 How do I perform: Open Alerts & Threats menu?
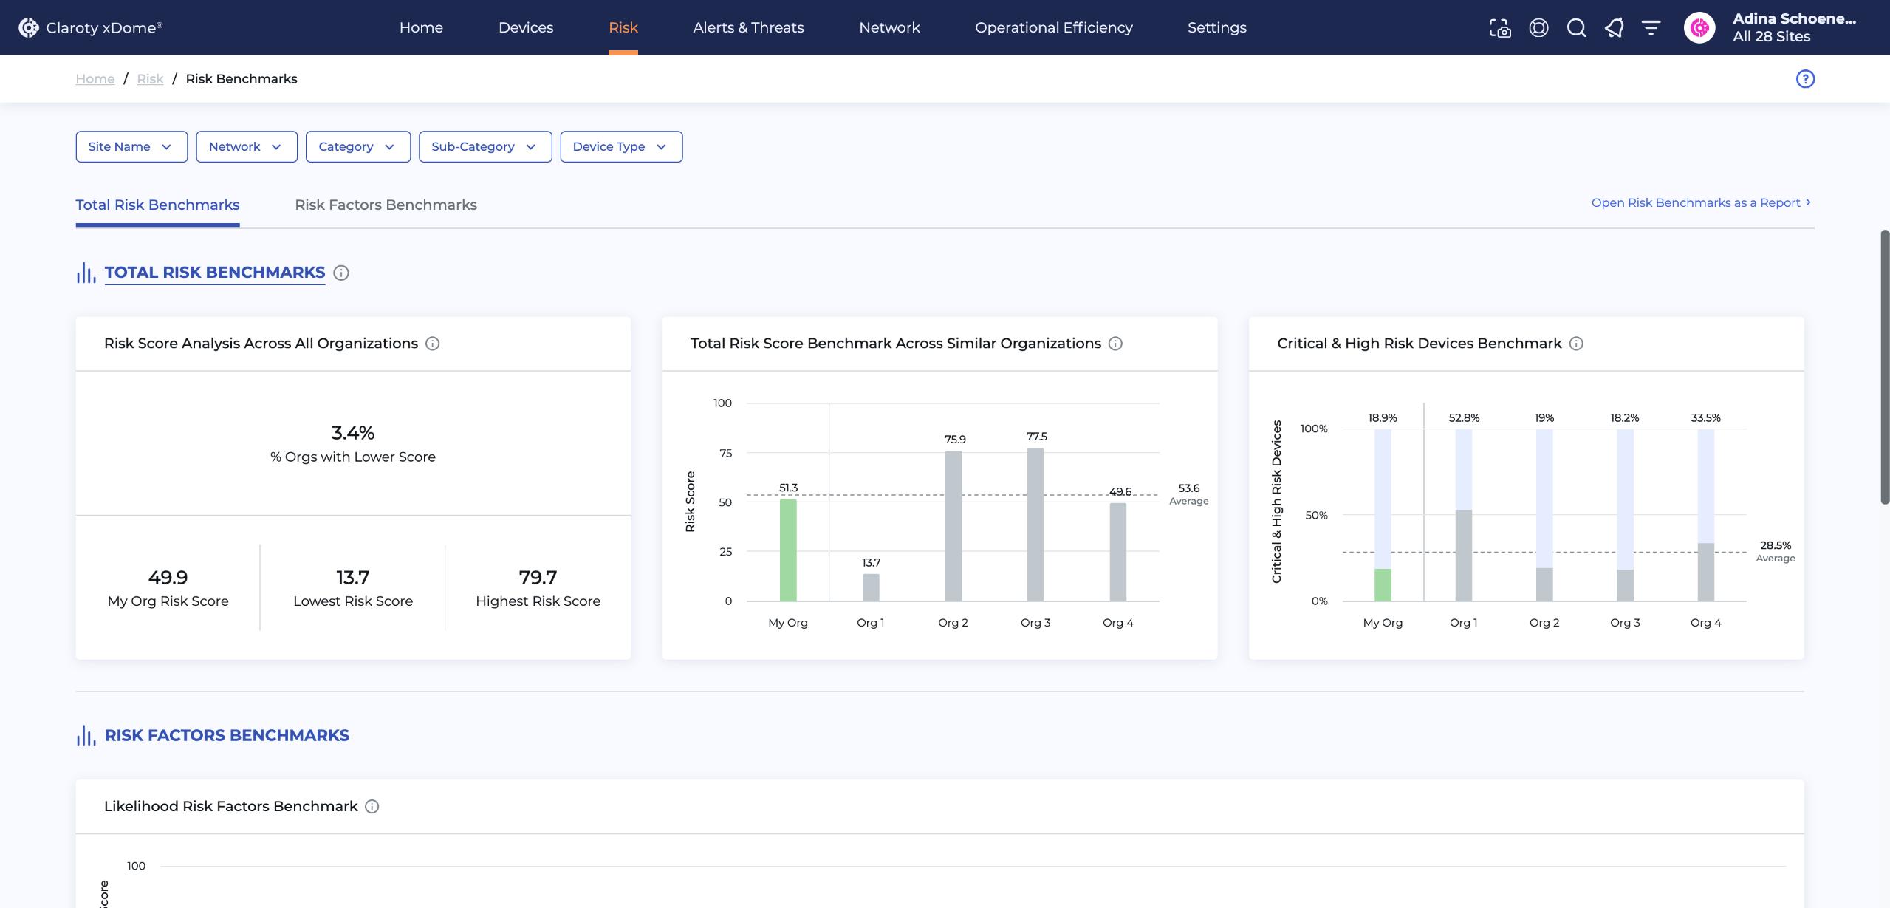coord(747,28)
